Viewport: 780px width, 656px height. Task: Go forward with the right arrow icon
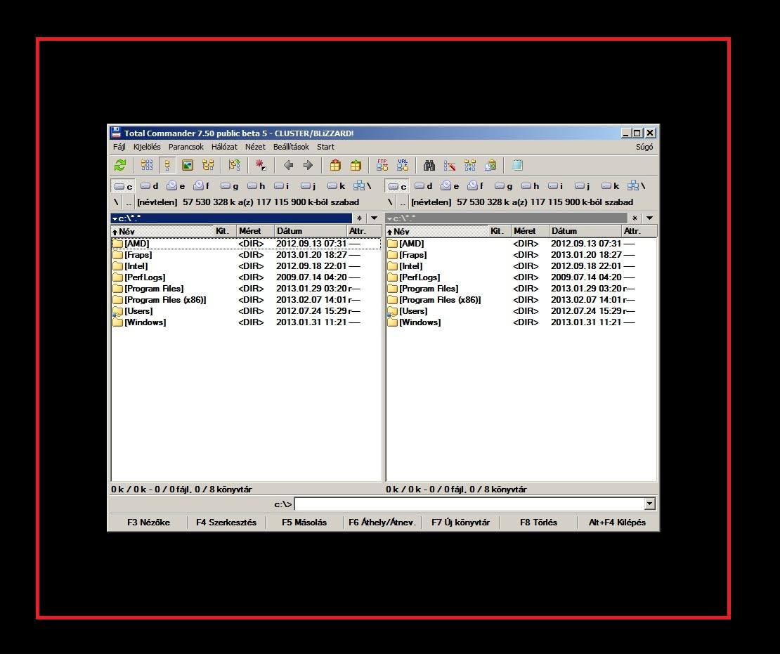pos(308,165)
